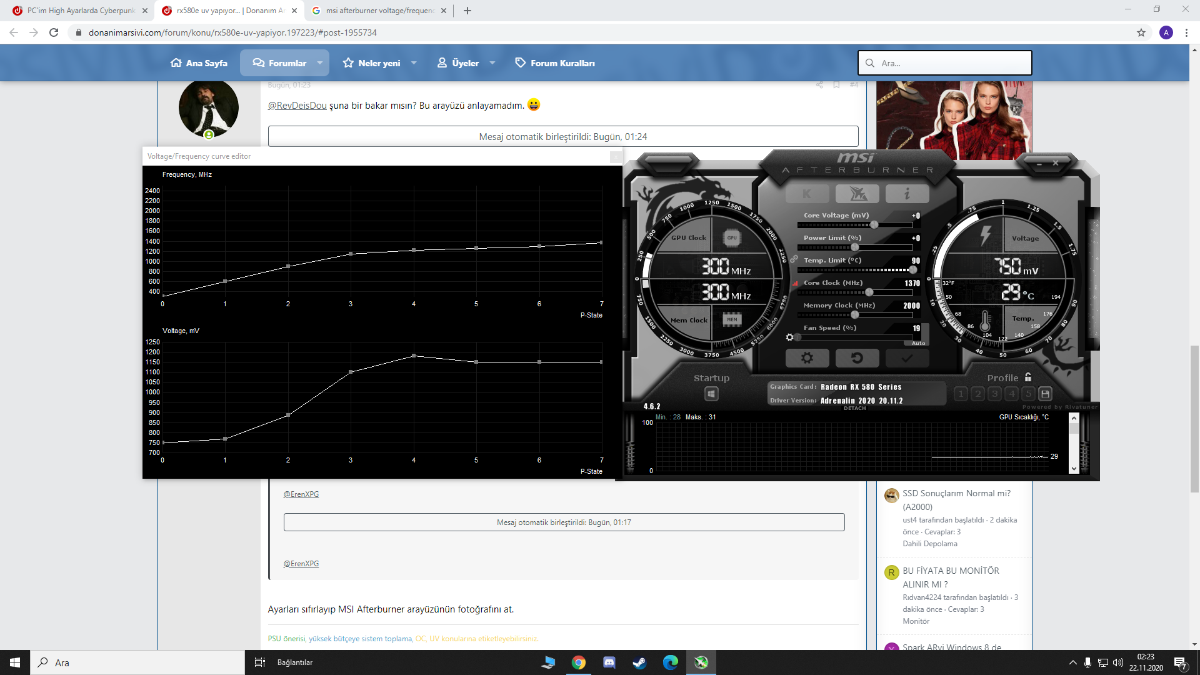Expand the Forumlar dropdown arrow
Image resolution: width=1200 pixels, height=675 pixels.
[x=320, y=63]
